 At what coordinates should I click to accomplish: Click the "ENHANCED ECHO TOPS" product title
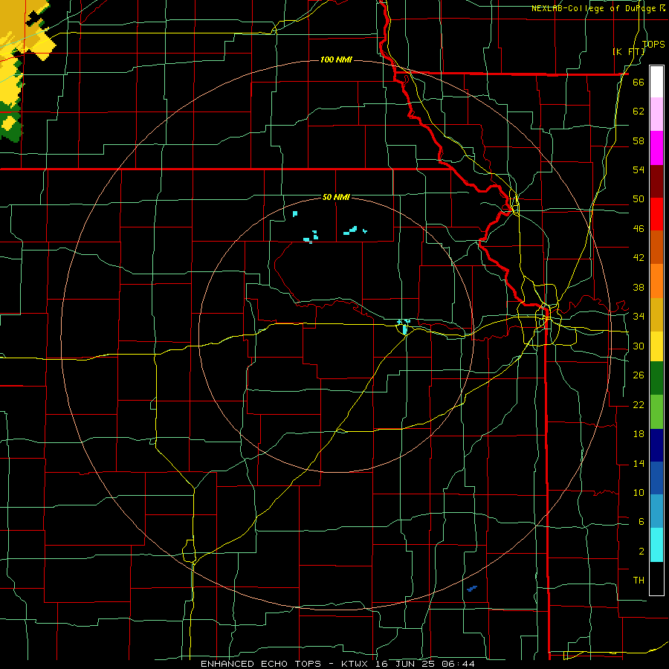(261, 664)
